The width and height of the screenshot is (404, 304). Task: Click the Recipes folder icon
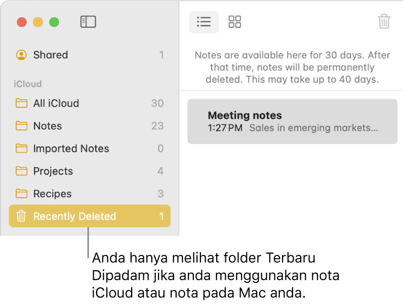pos(21,194)
